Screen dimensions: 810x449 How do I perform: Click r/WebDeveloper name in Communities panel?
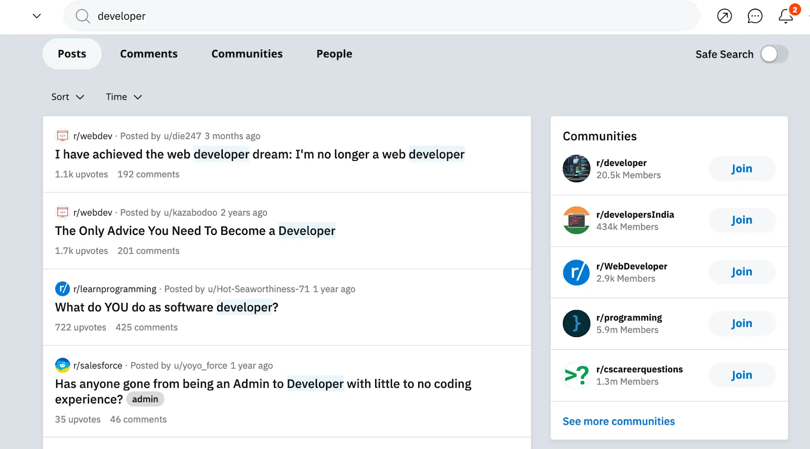point(632,266)
